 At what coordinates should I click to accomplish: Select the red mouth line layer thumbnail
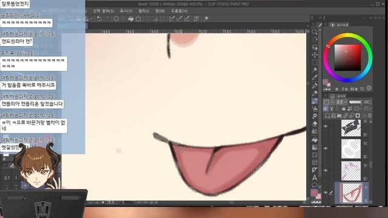[352, 193]
